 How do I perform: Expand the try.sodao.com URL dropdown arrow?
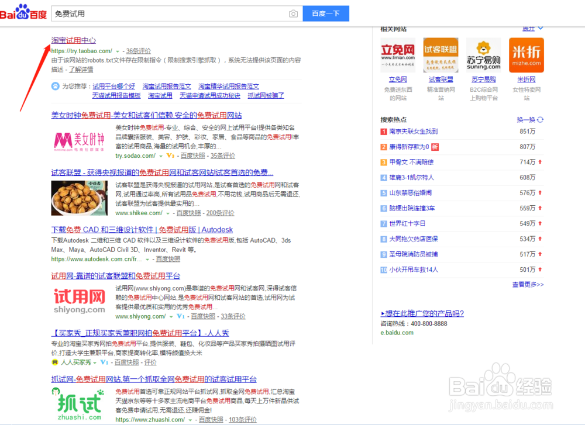point(161,156)
